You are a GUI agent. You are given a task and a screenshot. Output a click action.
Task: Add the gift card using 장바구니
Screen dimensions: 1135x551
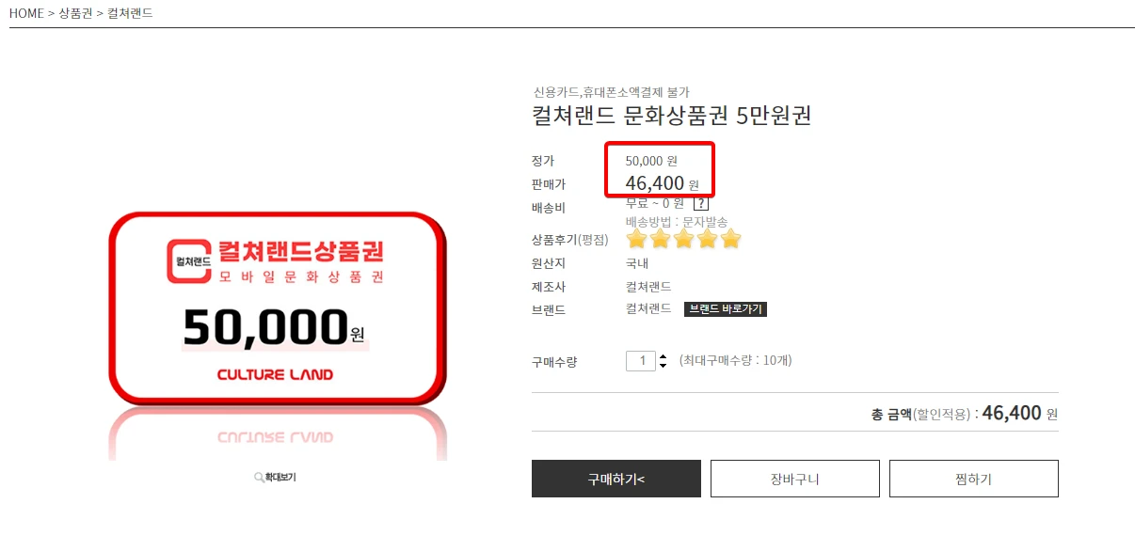(x=794, y=479)
